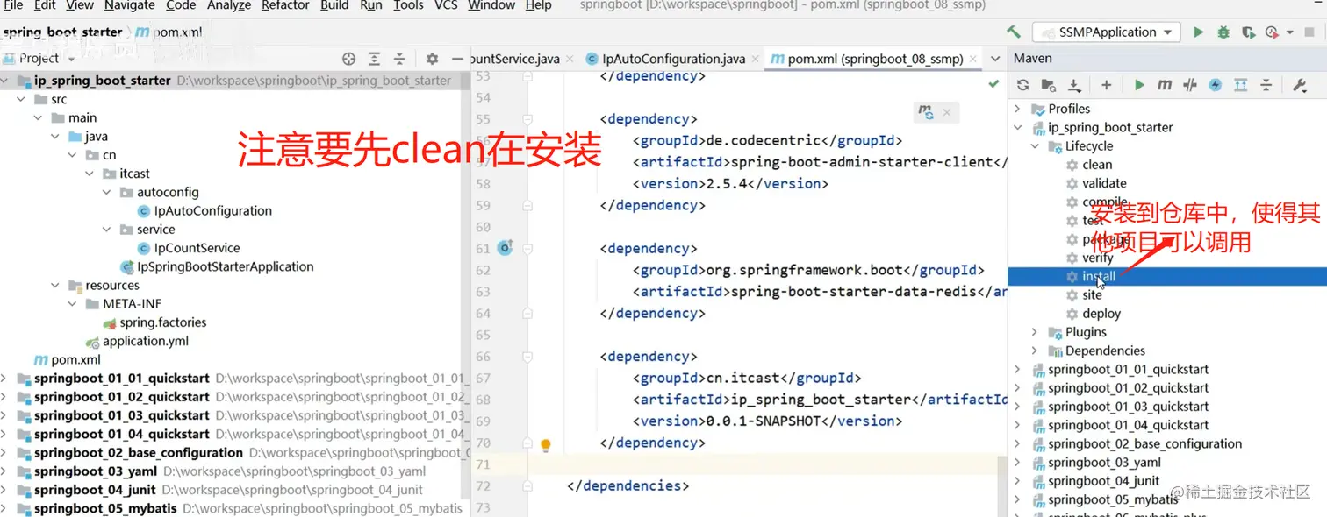Open Project panel gear options

coord(432,59)
